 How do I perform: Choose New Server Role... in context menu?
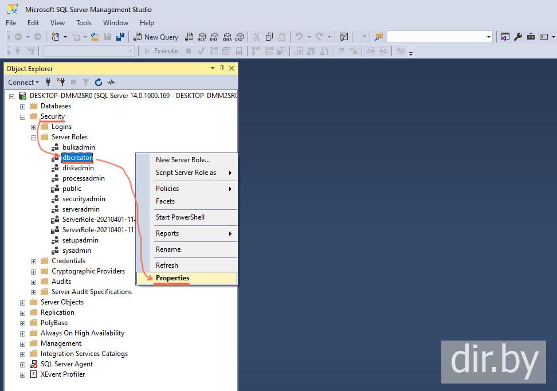(x=182, y=160)
